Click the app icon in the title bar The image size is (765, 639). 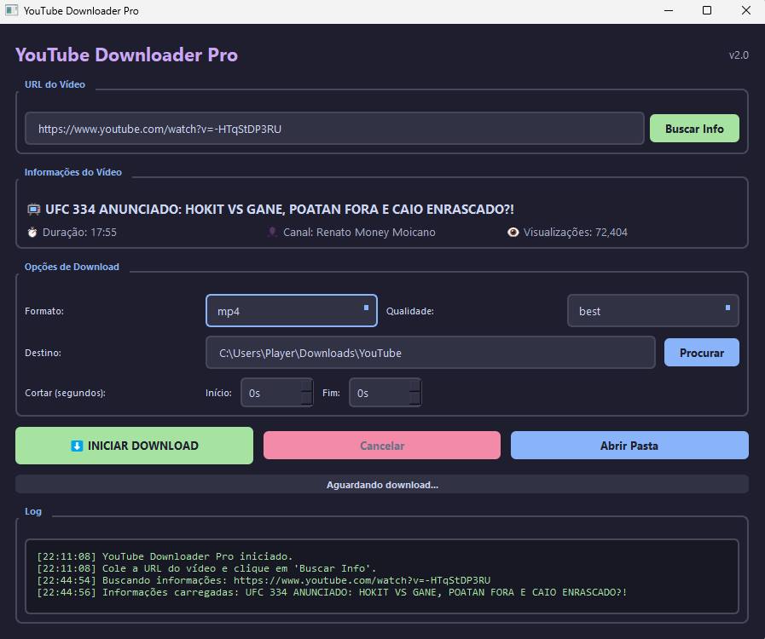pos(11,10)
